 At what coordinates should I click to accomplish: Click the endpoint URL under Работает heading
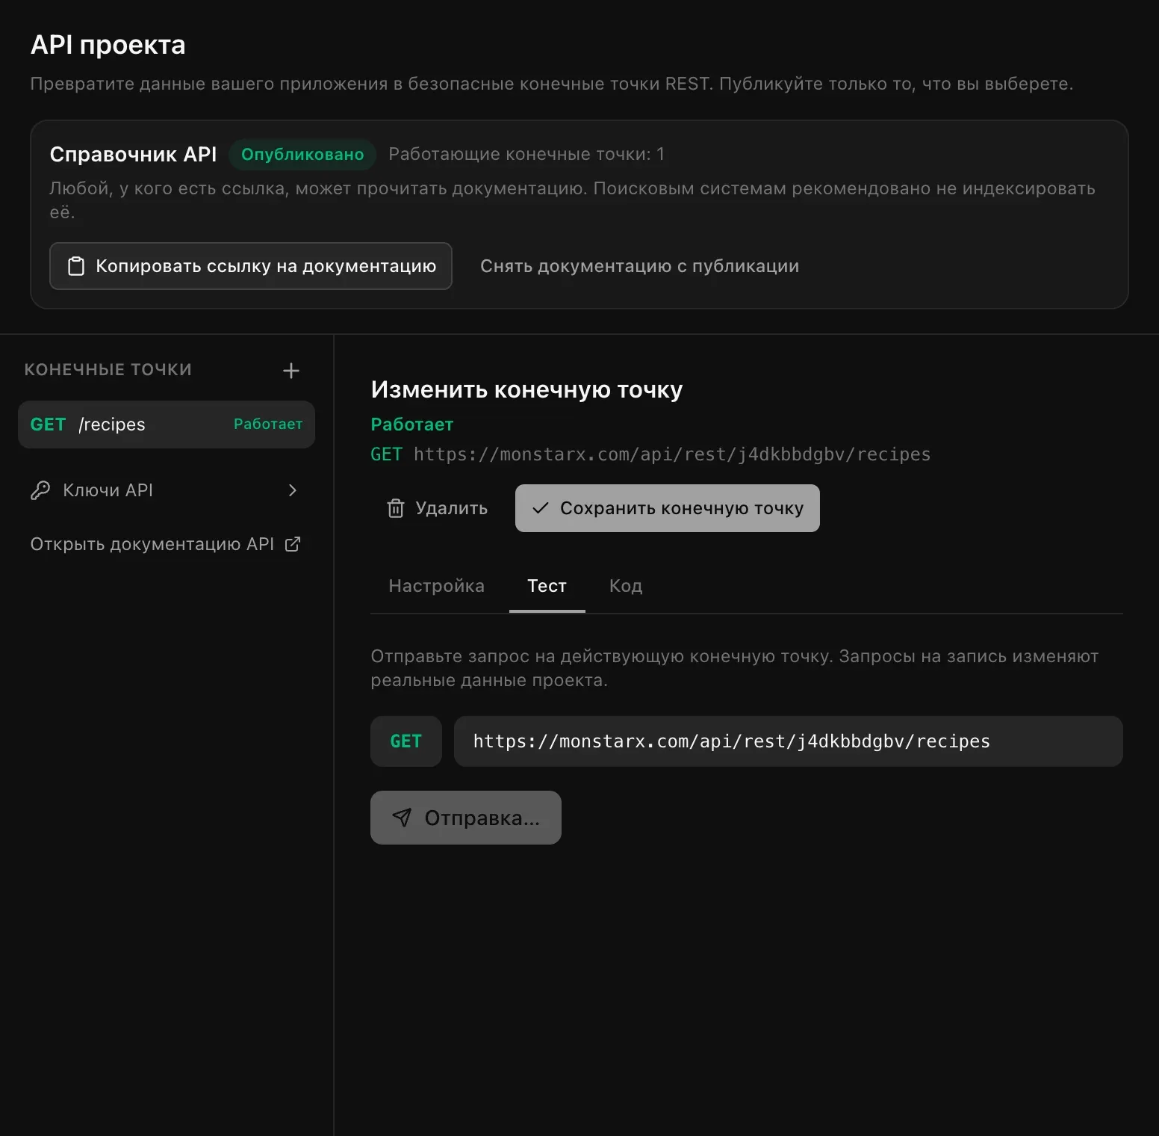(672, 454)
